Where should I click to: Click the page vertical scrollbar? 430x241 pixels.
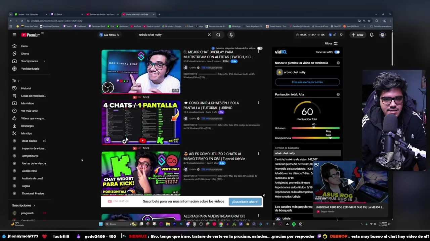(392, 49)
